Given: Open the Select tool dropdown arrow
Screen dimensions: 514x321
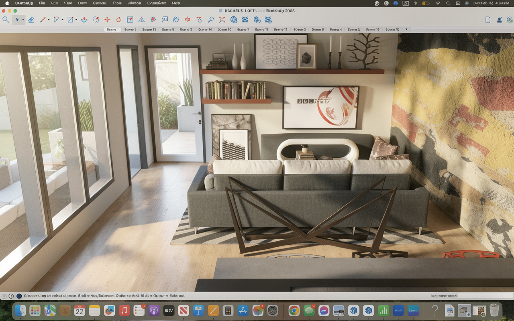Looking at the screenshot, I should 23,20.
